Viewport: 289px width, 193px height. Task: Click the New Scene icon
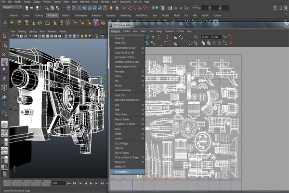26,8
